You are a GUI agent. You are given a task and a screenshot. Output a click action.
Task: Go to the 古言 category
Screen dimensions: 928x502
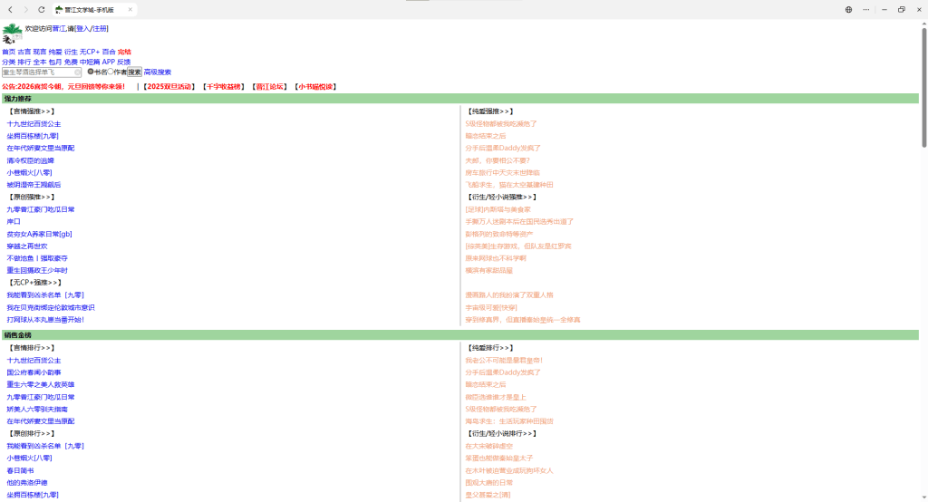pos(24,53)
